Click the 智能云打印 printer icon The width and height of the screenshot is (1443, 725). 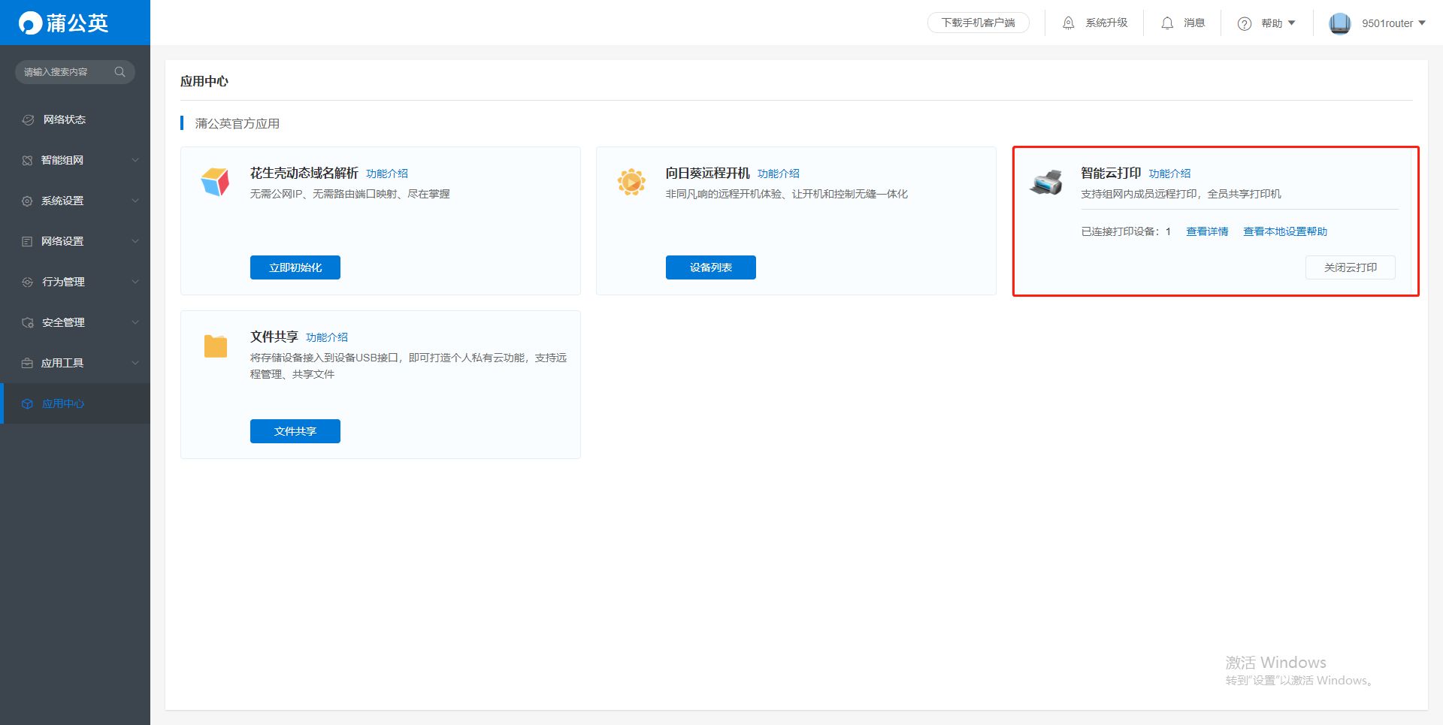[1046, 183]
